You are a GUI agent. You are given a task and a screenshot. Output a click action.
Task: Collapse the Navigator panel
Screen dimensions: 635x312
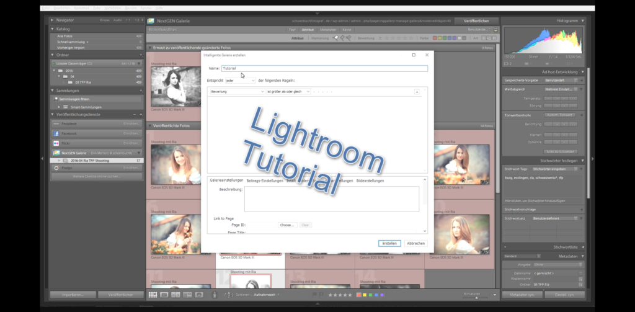(53, 20)
